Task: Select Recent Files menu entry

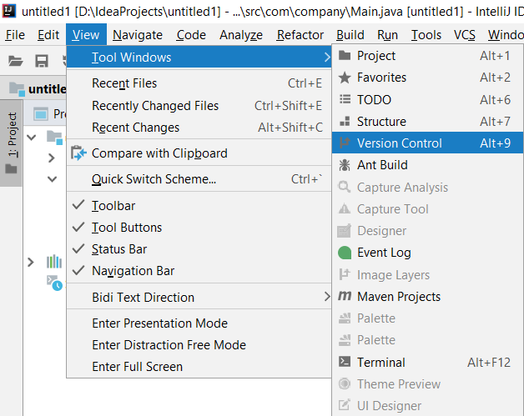Action: point(199,83)
